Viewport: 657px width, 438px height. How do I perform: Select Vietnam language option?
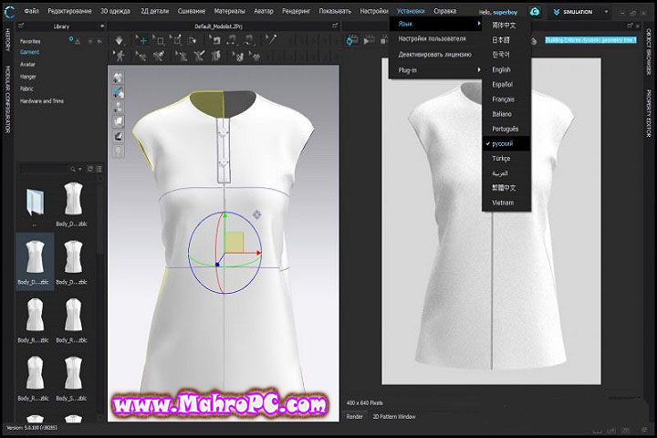point(503,203)
